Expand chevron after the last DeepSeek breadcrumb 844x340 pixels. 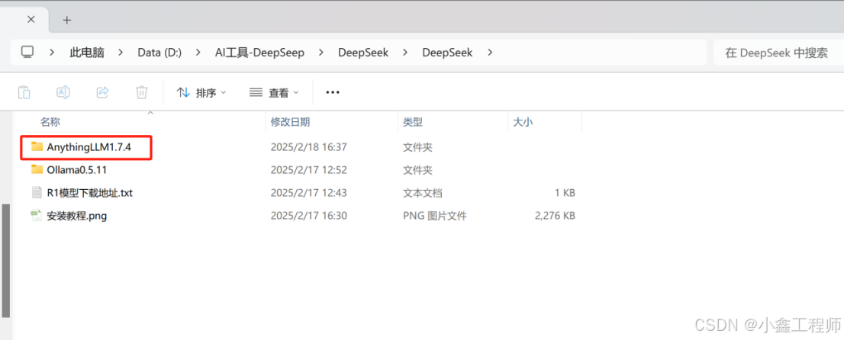[x=489, y=52]
